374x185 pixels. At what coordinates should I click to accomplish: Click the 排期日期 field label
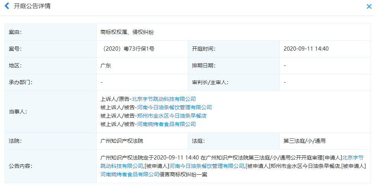203,65
